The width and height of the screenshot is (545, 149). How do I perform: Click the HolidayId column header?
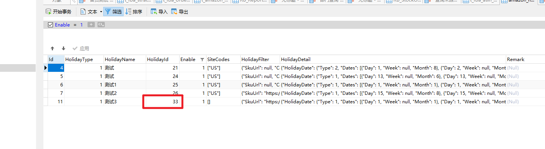[x=163, y=60]
